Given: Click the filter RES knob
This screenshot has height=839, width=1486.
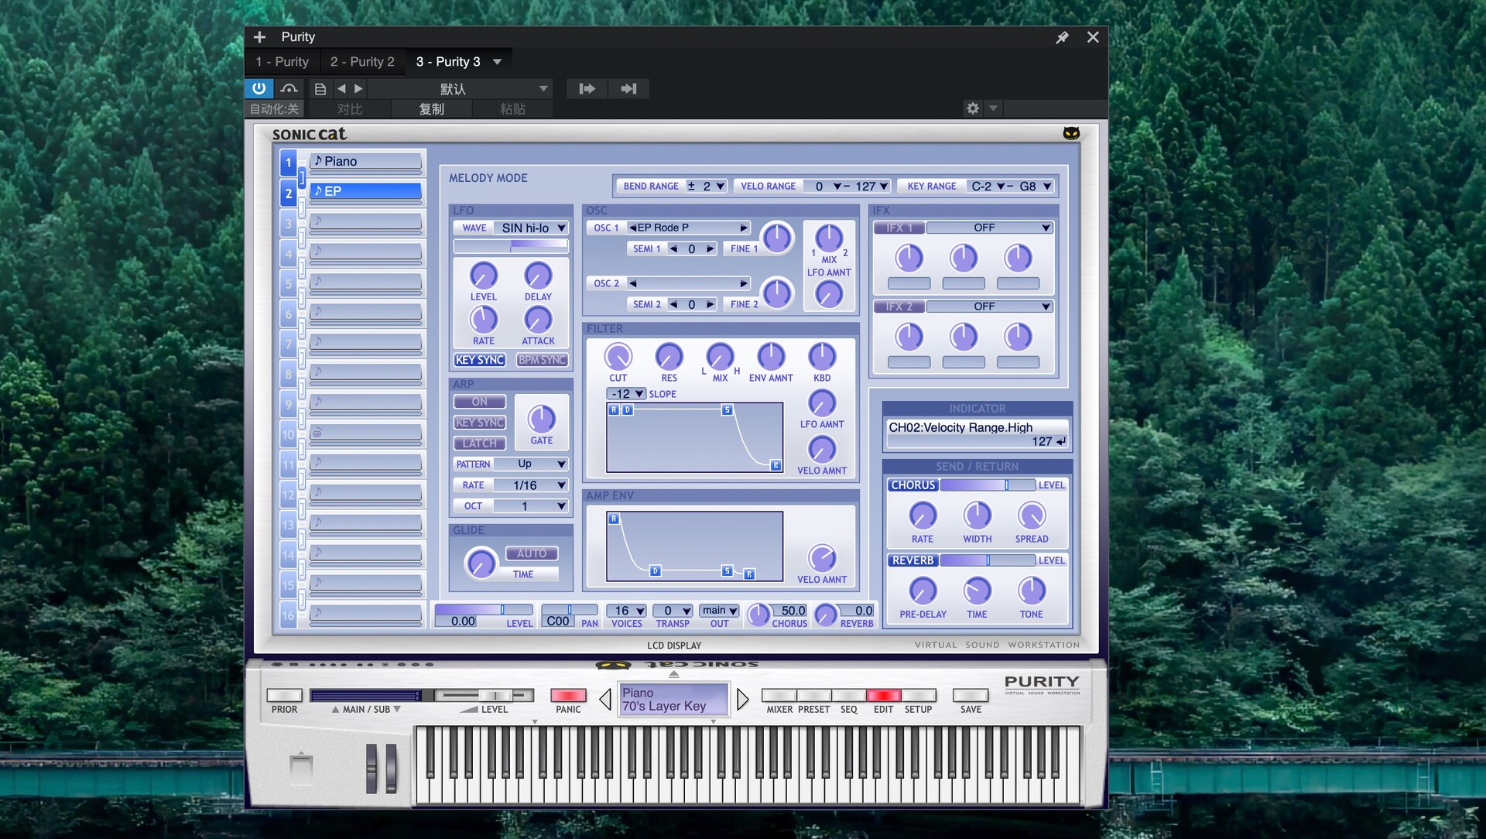Looking at the screenshot, I should [x=669, y=357].
